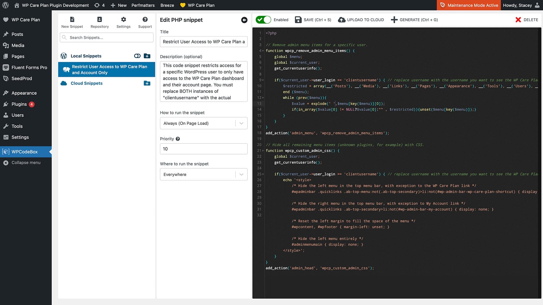Click the red X delete icon
543x305 pixels.
coord(518,20)
